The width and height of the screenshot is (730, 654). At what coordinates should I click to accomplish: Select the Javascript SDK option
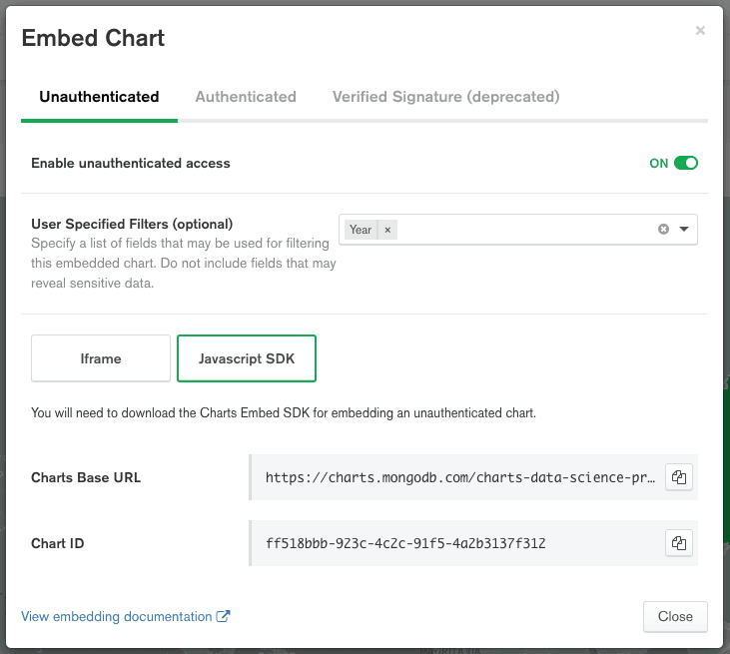coord(247,358)
